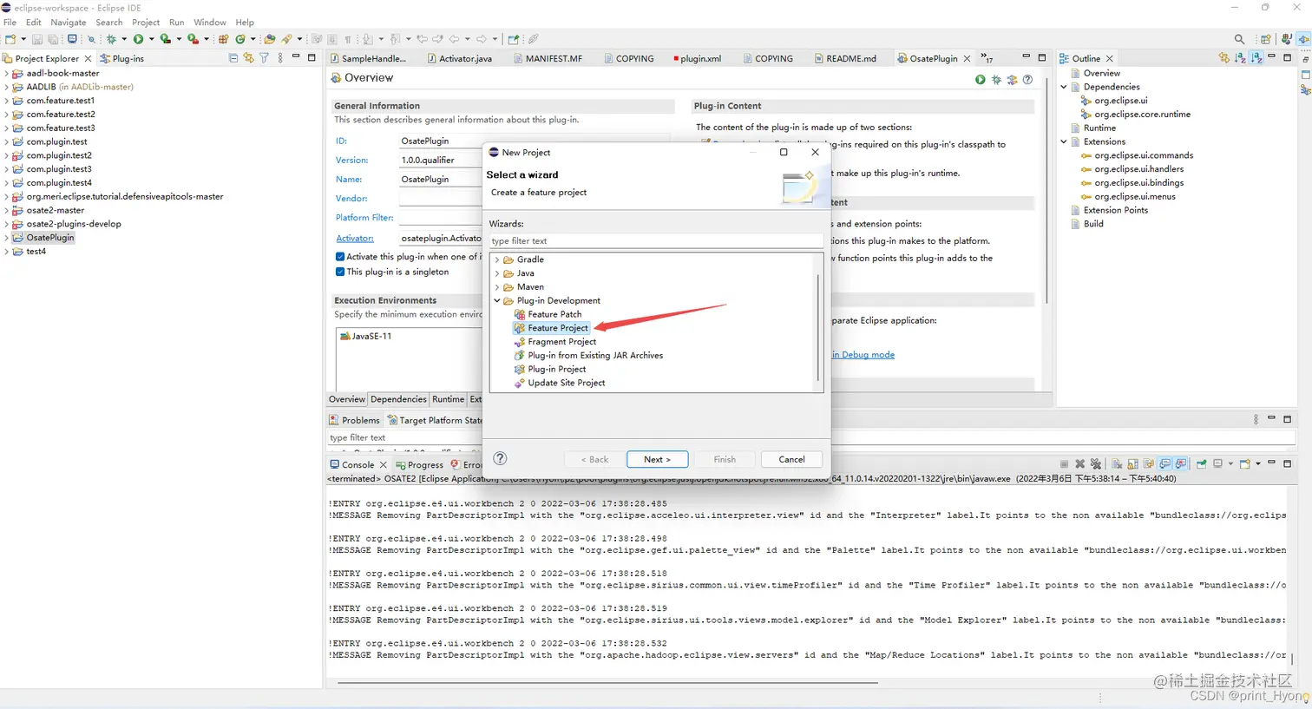Select com.plugin.test3 in Project Explorer
Image resolution: width=1312 pixels, height=709 pixels.
51,169
